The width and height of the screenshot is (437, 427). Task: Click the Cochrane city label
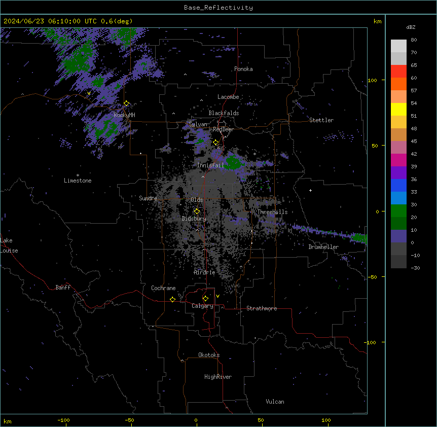coord(163,288)
